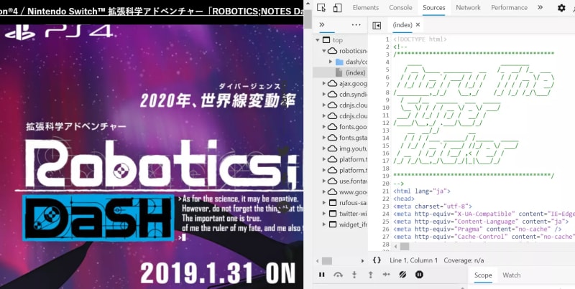Close the (index) editor tab

click(418, 25)
